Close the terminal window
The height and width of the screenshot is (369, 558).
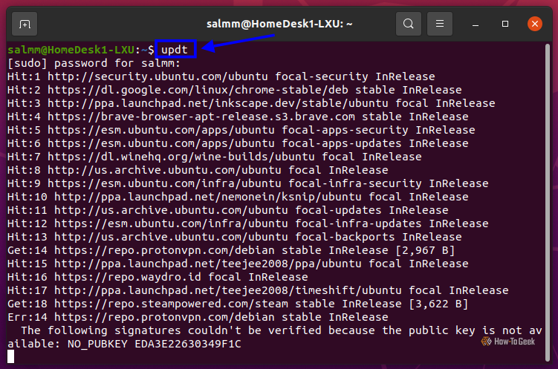click(534, 24)
